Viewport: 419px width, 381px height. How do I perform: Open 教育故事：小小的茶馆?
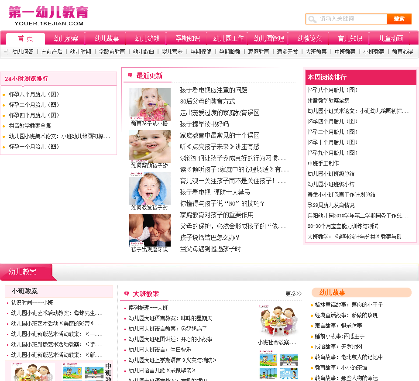click(341, 367)
